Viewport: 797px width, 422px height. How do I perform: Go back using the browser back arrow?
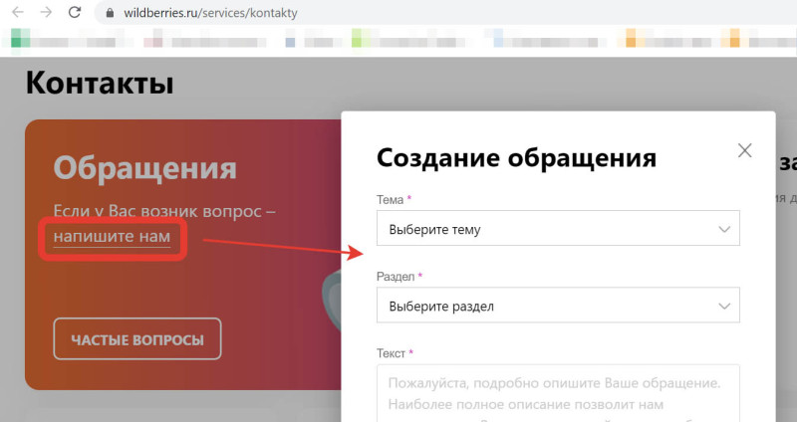[18, 12]
